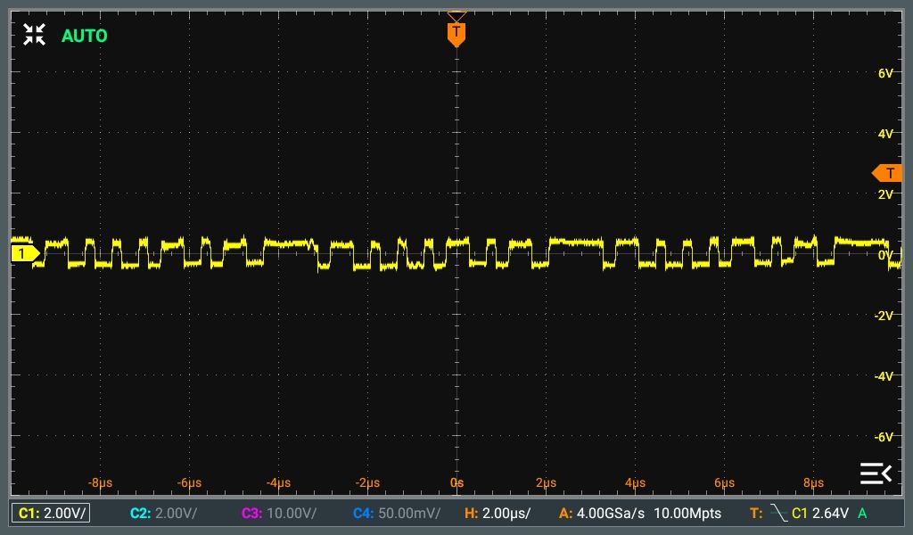The image size is (913, 535).
Task: Click the 0s time axis label
Action: 457,482
